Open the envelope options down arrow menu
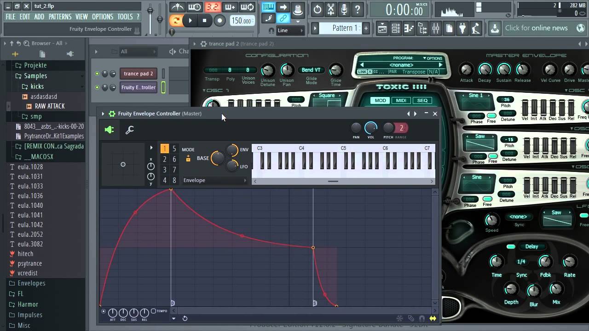589x331 pixels. click(173, 318)
